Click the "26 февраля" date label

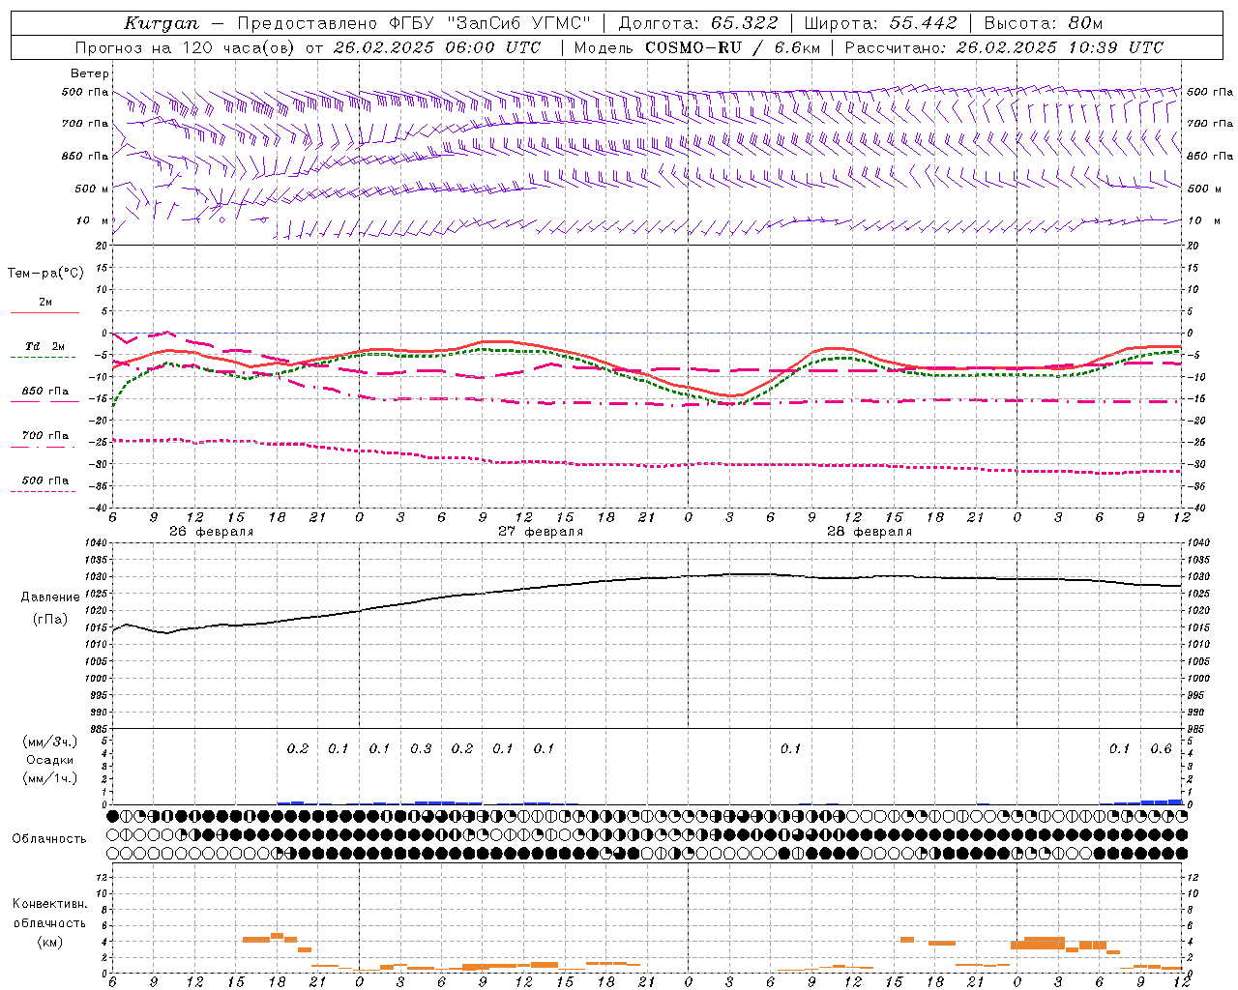[x=211, y=532]
